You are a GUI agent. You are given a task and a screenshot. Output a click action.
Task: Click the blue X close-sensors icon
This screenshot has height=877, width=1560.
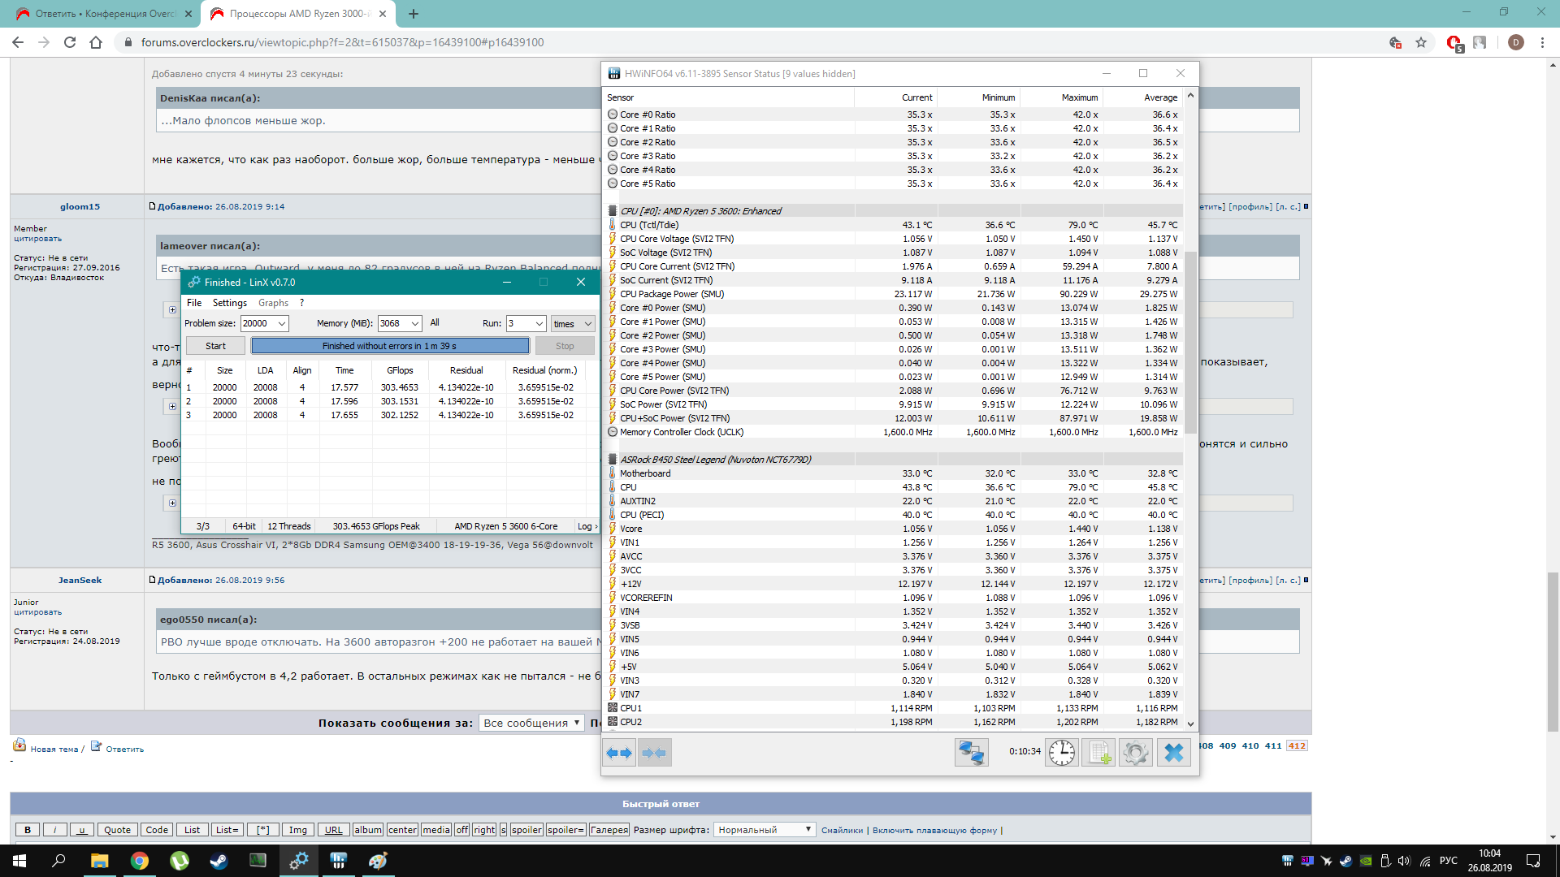pyautogui.click(x=1173, y=753)
